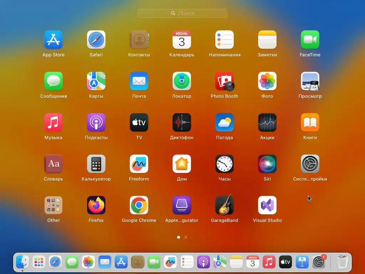Viewport: 365px width, 274px height.
Task: Open Напоминания app in Launchpad grid
Action: click(x=225, y=40)
